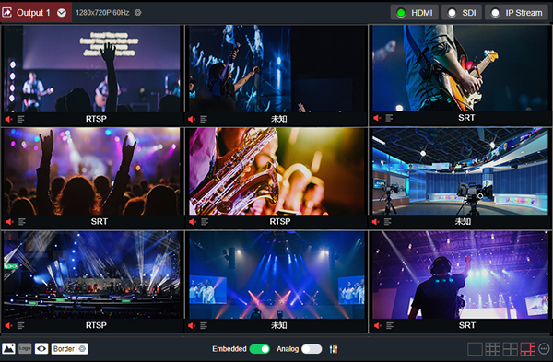The image size is (553, 362).
Task: Switch to the IP Stream output
Action: click(x=517, y=13)
